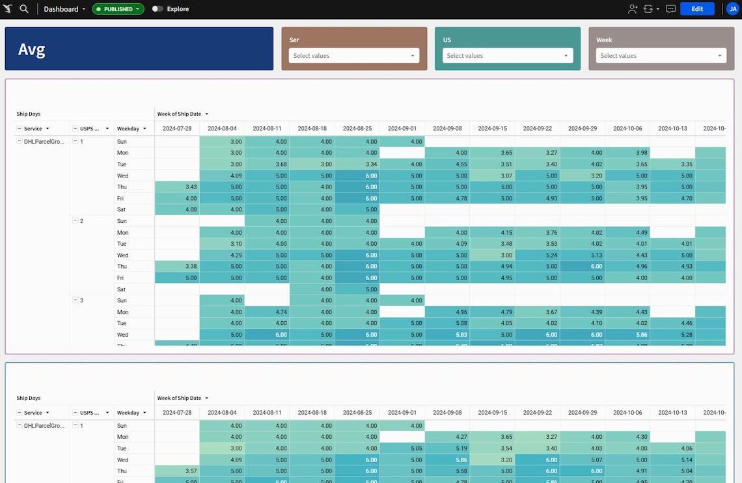Select the Thursday cell containing 3.43

click(176, 187)
